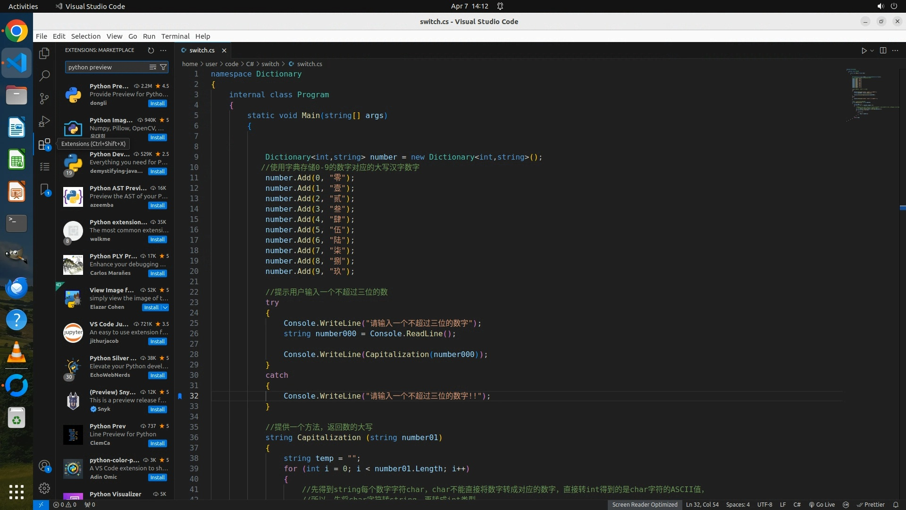The height and width of the screenshot is (510, 906).
Task: Clear extensions search results icon
Action: pos(152,67)
